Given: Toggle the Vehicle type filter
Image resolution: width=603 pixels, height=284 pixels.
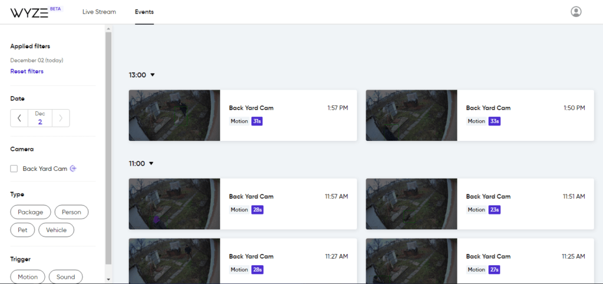Looking at the screenshot, I should 56,230.
